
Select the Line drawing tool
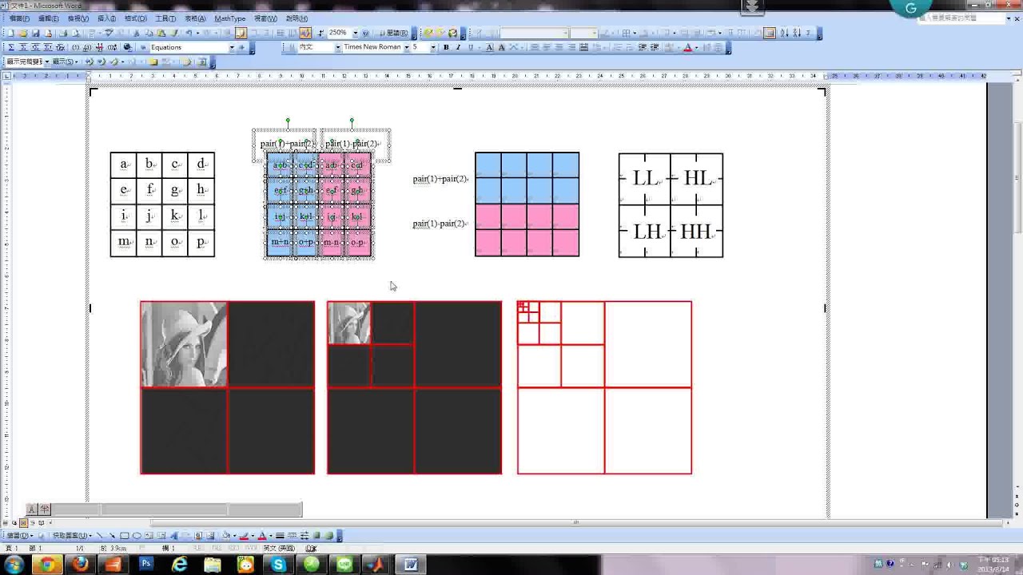point(100,536)
